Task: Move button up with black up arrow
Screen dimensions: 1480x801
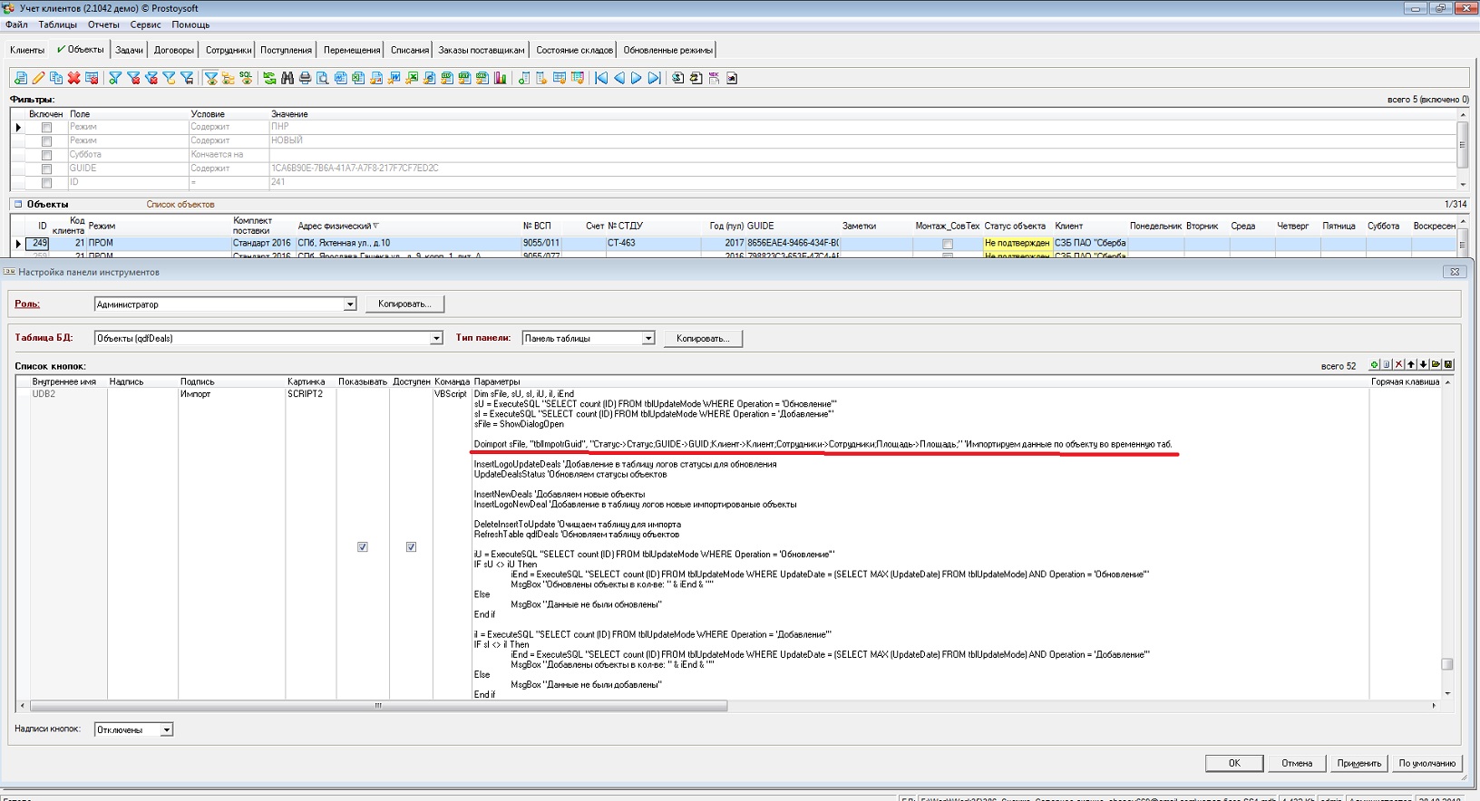Action: [1411, 364]
